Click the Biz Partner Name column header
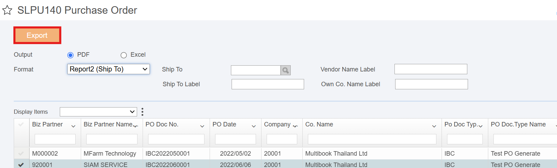 (108, 124)
